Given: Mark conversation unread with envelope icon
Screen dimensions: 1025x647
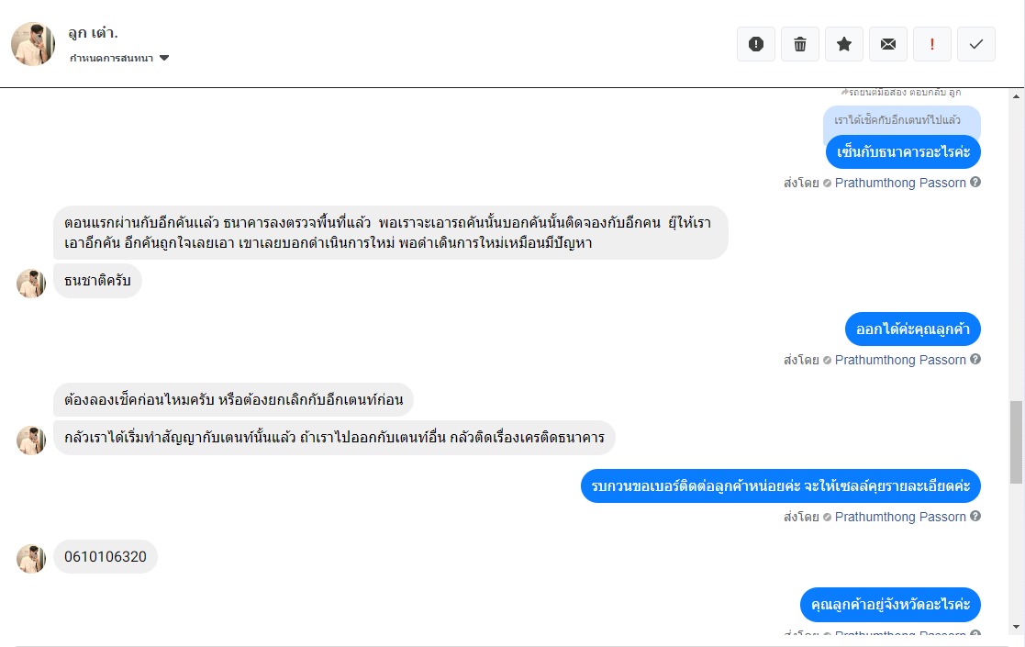Looking at the screenshot, I should 888,44.
